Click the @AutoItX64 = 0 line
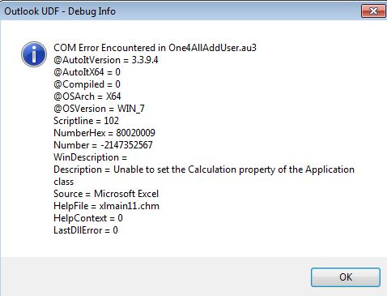Image resolution: width=387 pixels, height=296 pixels. tap(87, 72)
